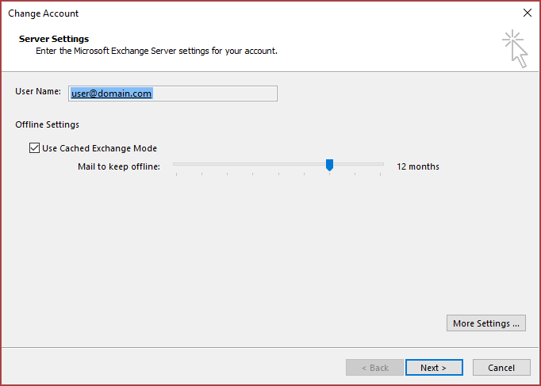The image size is (541, 386).
Task: Click the 'User Name:' label
Action: pyautogui.click(x=38, y=91)
